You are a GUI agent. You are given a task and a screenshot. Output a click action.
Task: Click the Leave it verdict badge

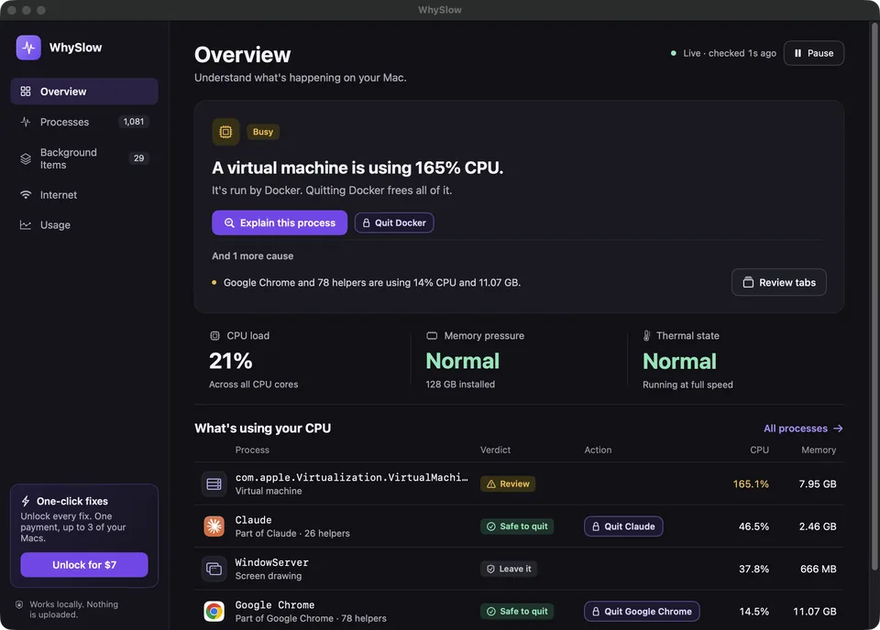[509, 569]
